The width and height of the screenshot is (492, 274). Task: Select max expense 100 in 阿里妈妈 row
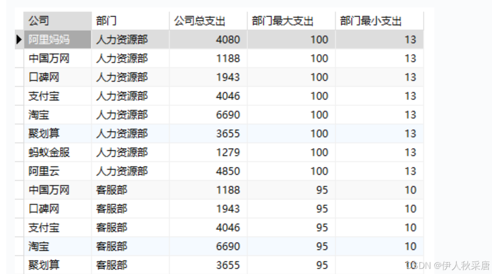[x=291, y=40]
